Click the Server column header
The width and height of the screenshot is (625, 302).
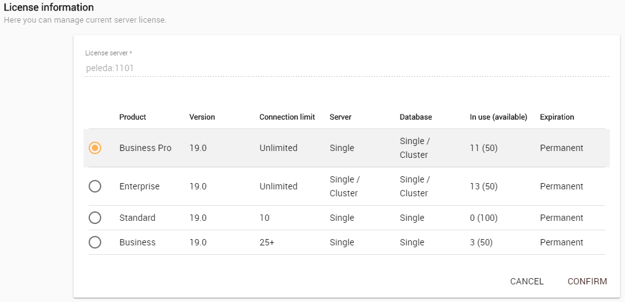coord(340,117)
